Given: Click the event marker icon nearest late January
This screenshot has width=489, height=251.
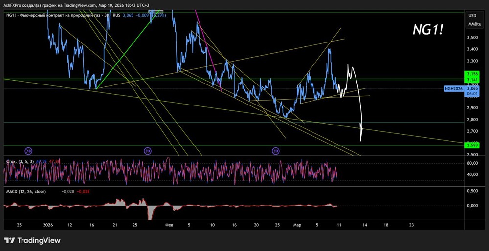Looking at the screenshot, I should coord(147,151).
